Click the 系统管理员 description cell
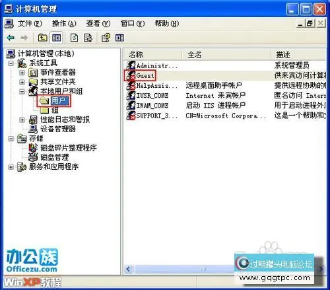This screenshot has height=290, width=330. point(292,65)
